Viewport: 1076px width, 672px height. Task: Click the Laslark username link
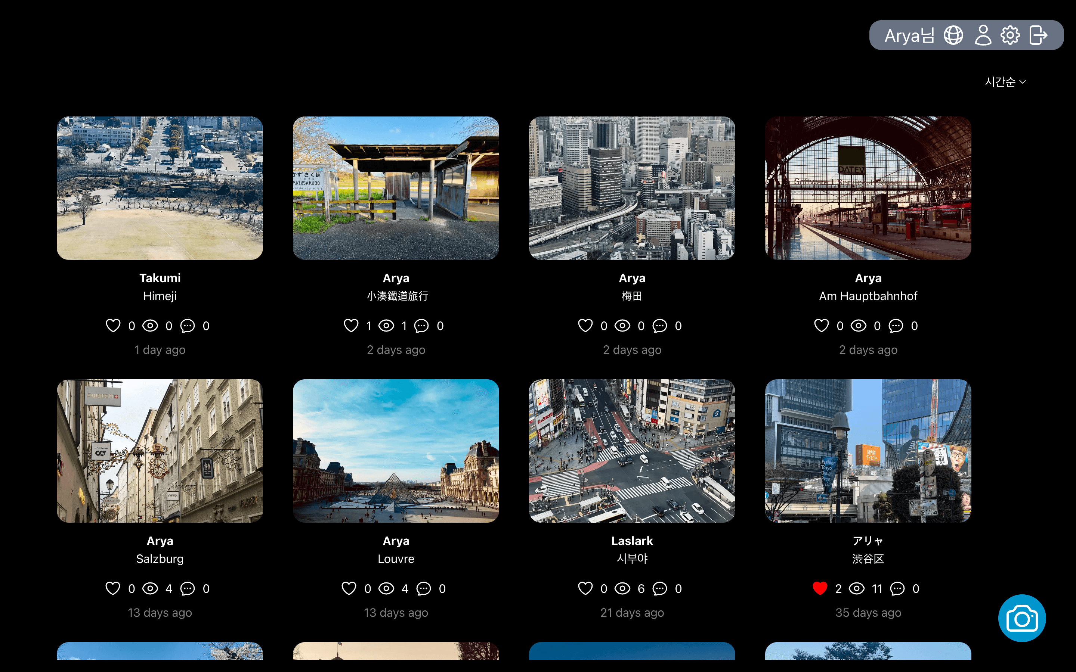pyautogui.click(x=632, y=541)
